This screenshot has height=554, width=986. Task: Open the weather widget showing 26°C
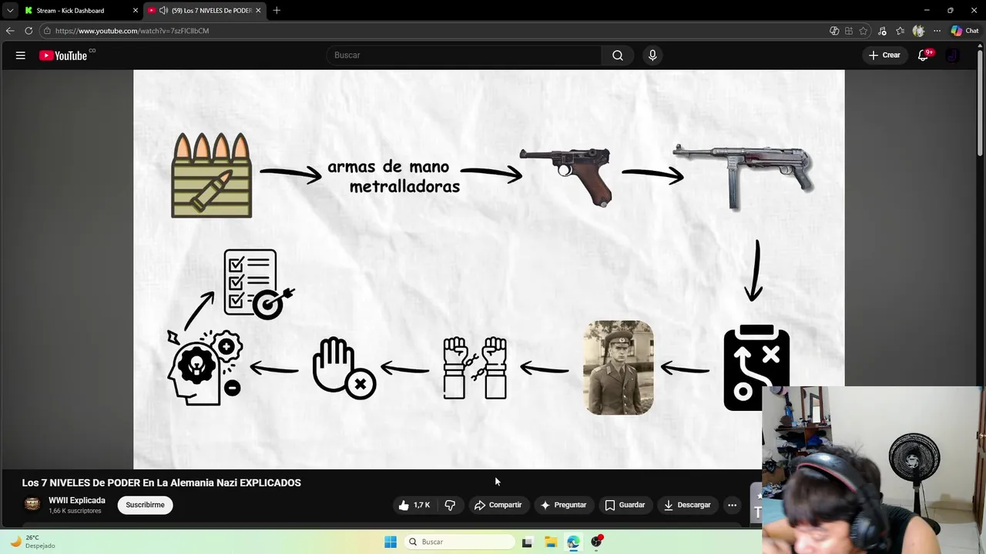(32, 542)
